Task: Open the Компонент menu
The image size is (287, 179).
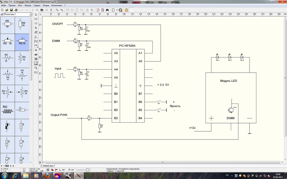Action: (57, 5)
